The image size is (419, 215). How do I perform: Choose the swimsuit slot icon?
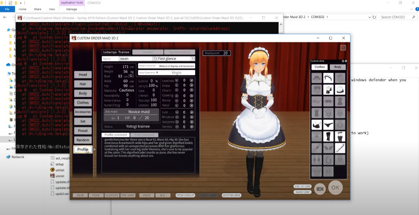point(316,113)
